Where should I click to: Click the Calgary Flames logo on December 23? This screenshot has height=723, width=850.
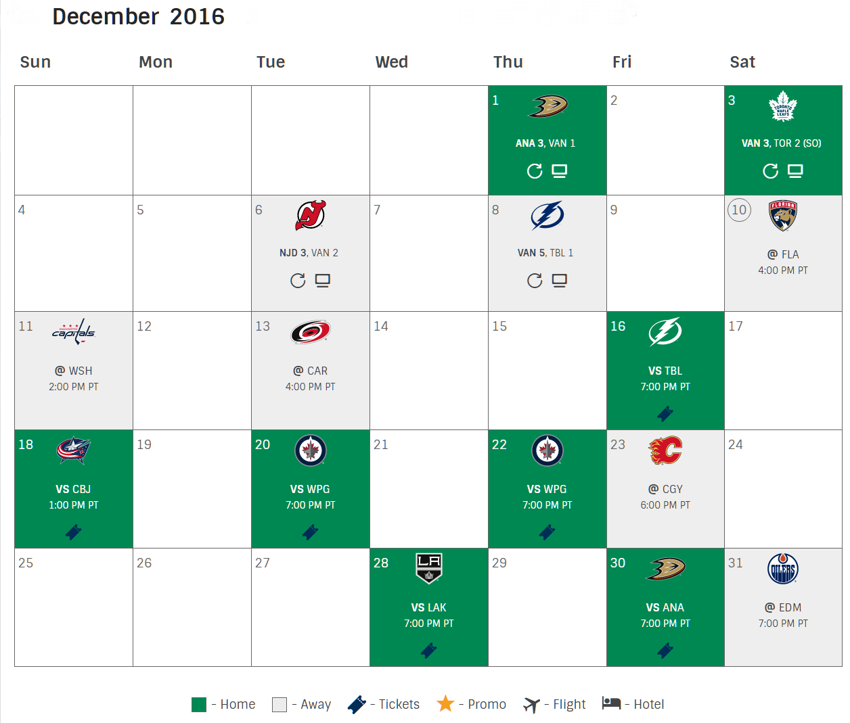coord(665,451)
